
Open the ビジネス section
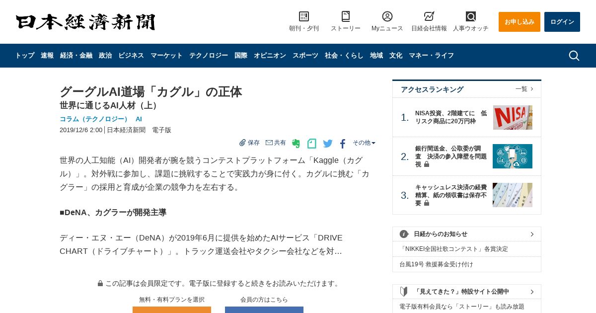(x=131, y=56)
